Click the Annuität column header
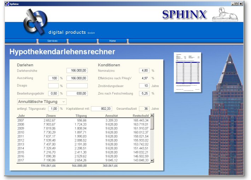 click(111, 115)
